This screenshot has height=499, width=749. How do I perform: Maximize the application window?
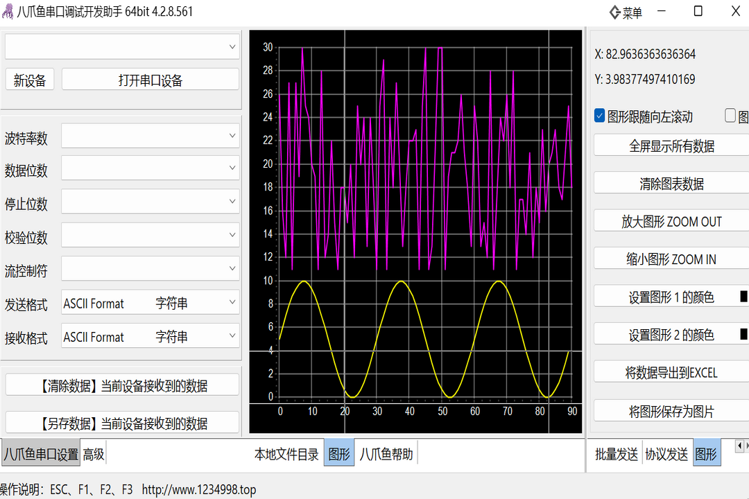click(698, 12)
